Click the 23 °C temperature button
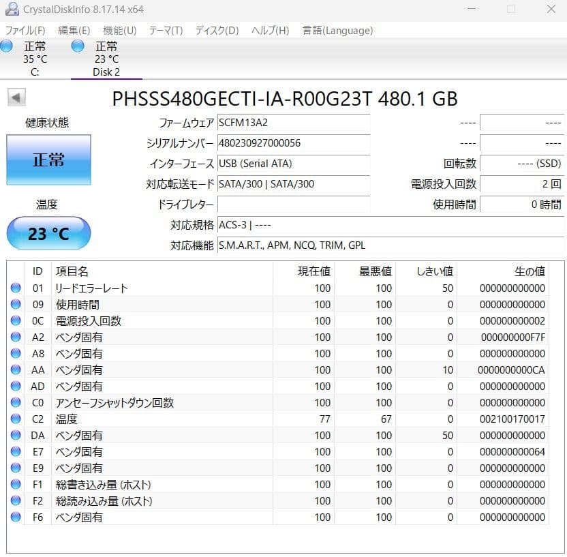 pos(48,233)
